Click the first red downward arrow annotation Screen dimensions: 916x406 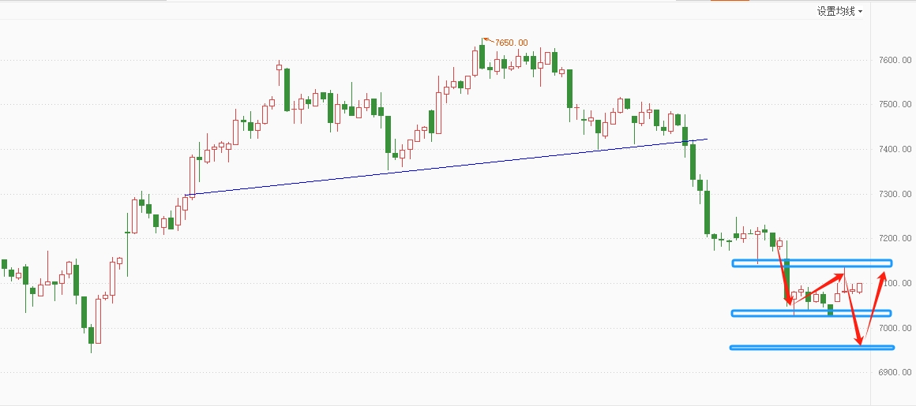pos(783,272)
